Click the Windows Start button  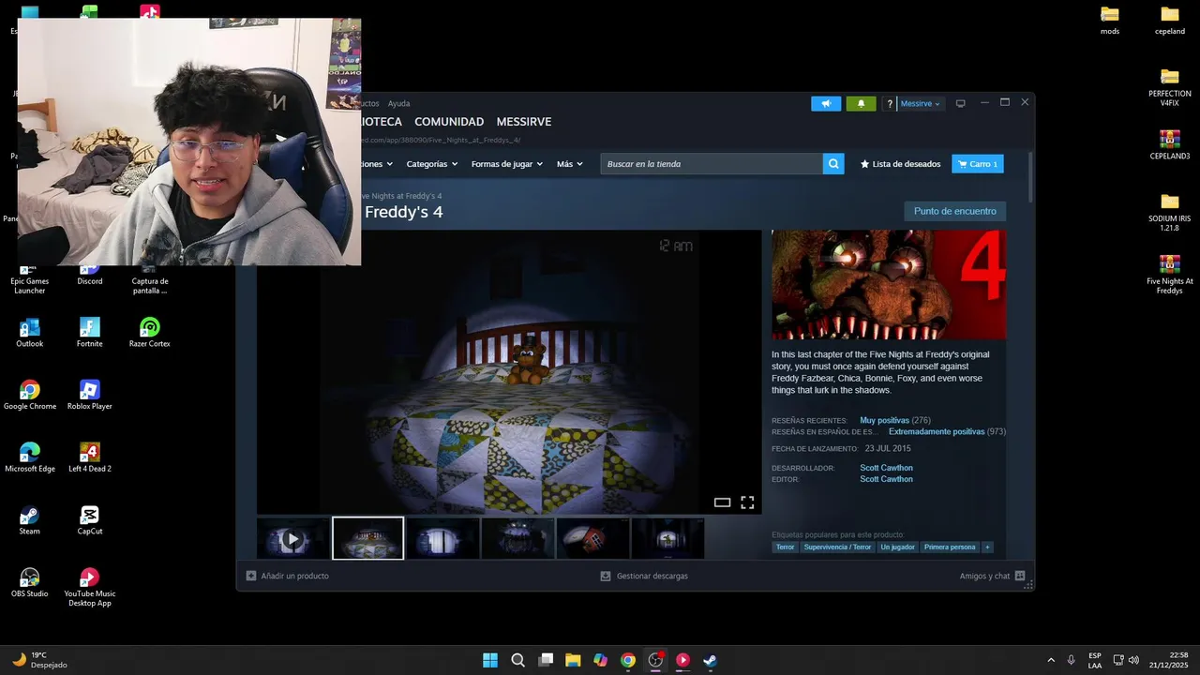pos(490,660)
